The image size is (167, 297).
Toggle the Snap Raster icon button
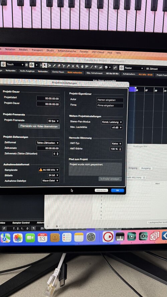(x=122, y=68)
